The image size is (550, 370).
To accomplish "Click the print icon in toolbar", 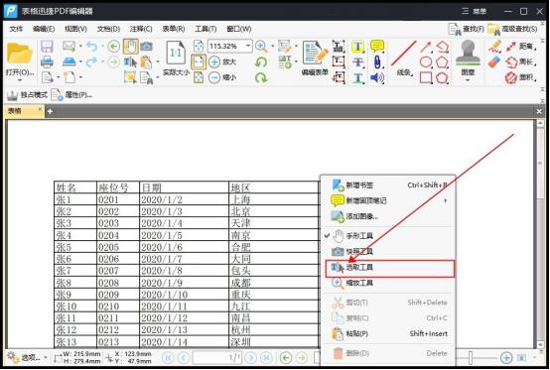I will (x=47, y=62).
